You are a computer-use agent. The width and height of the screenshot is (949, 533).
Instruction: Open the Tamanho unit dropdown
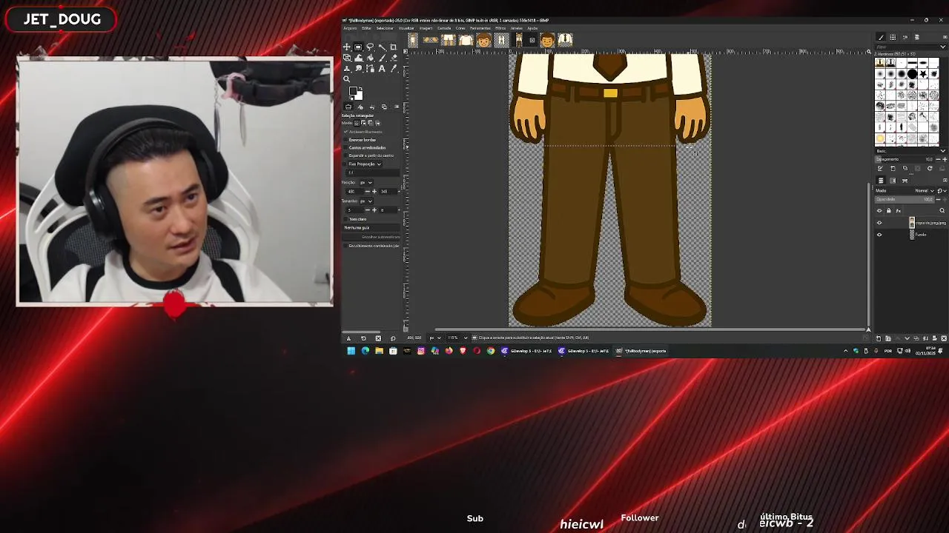click(366, 201)
